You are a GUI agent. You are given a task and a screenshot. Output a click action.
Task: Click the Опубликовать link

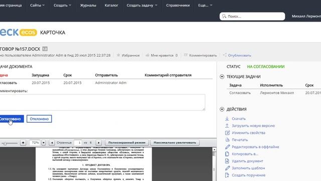[x=240, y=55]
